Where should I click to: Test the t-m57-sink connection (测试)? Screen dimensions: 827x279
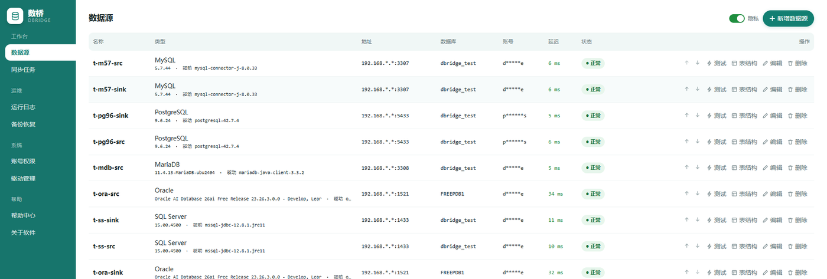pos(717,89)
